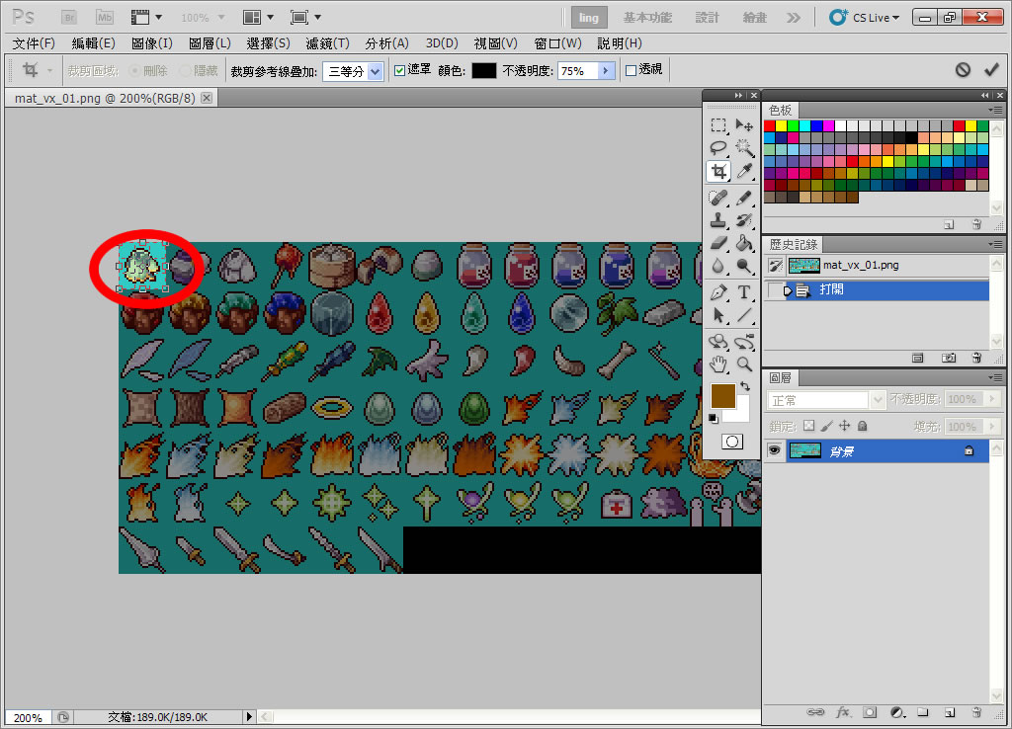Open the 視圖(V) menu
Image resolution: width=1012 pixels, height=729 pixels.
pyautogui.click(x=496, y=43)
